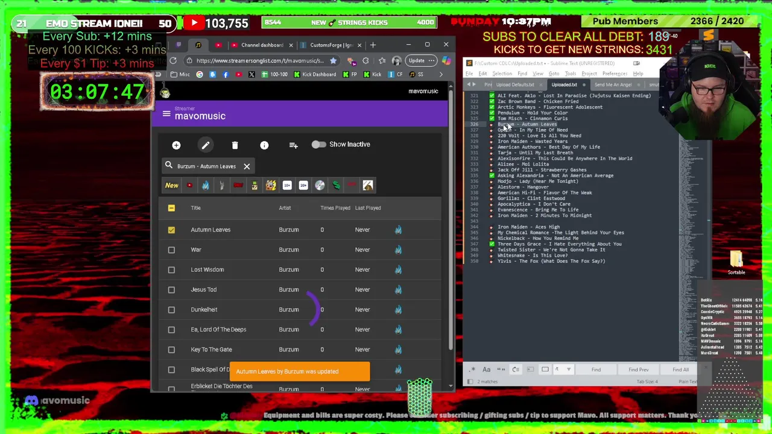Screen dimensions: 772x434
Task: Sort by the Times Played column header
Action: coord(335,208)
